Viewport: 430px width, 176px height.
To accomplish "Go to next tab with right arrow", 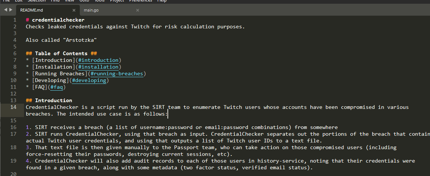I will pyautogui.click(x=11, y=10).
